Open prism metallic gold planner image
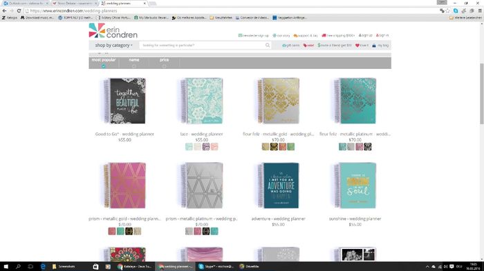484x271 pixels. tap(124, 185)
